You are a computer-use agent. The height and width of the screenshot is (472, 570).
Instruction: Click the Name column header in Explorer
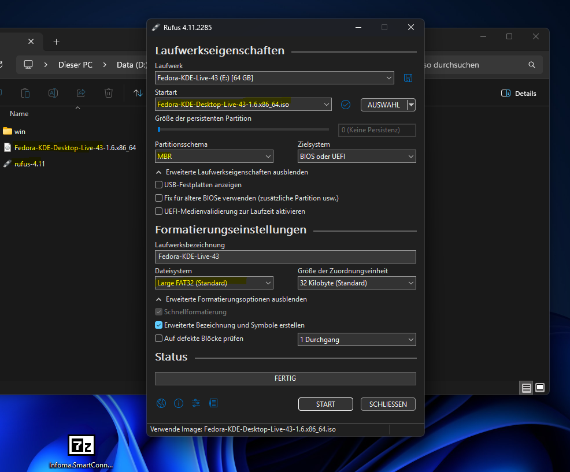19,114
